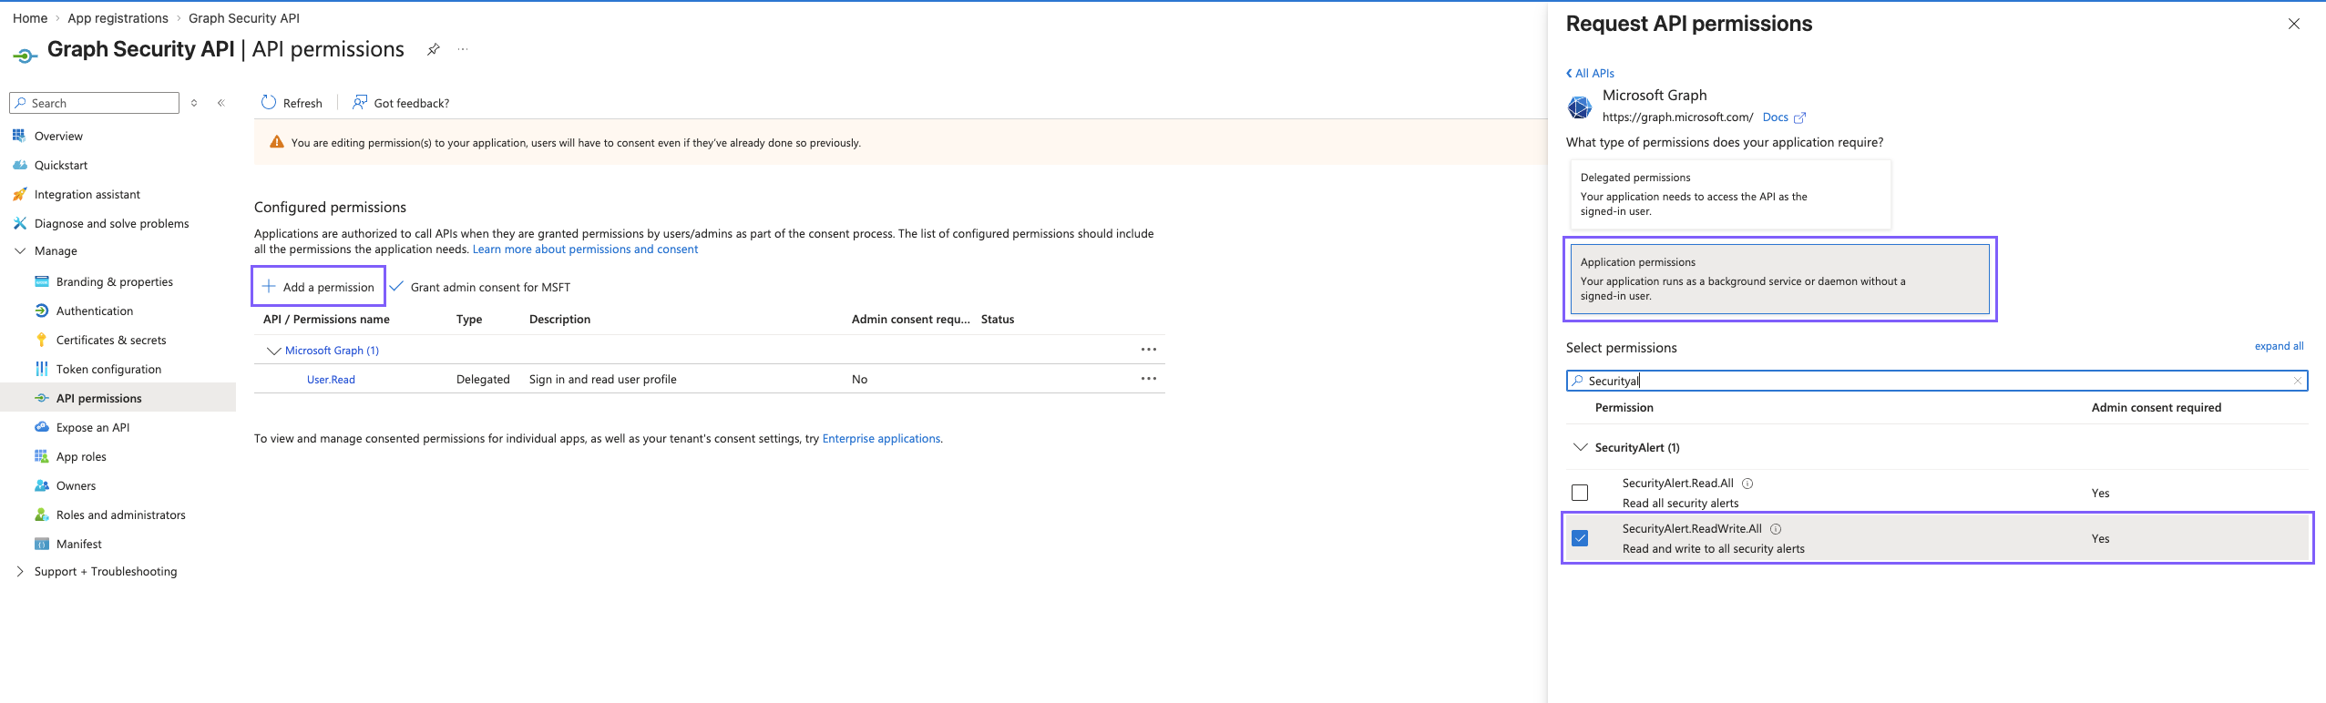Collapse the Manage section
The image size is (2326, 703).
point(20,250)
